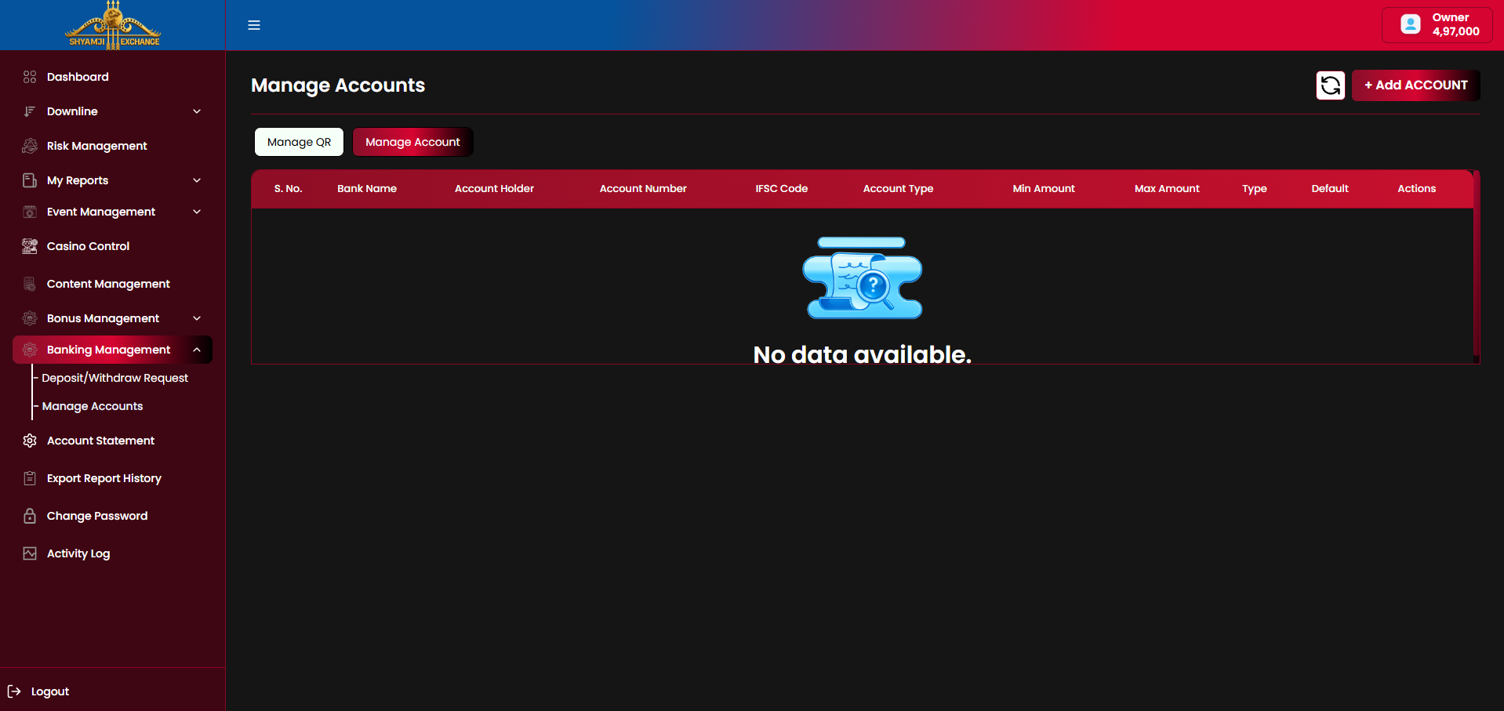Select the Manage Account tab
The width and height of the screenshot is (1504, 711).
[x=412, y=142]
